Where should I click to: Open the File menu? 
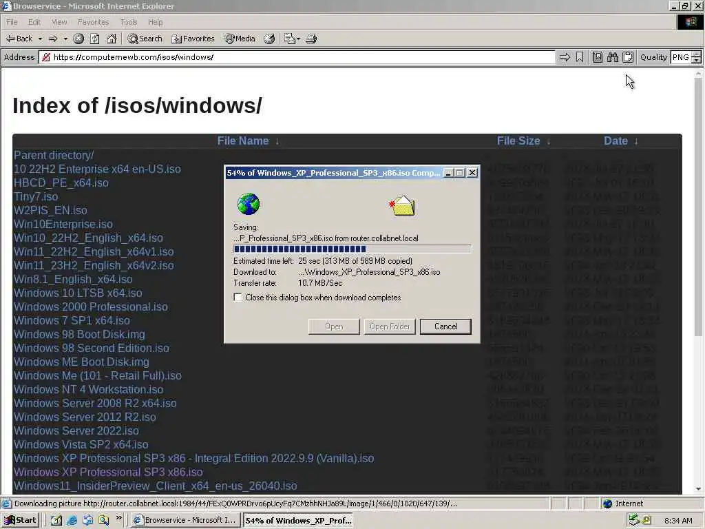pyautogui.click(x=12, y=22)
